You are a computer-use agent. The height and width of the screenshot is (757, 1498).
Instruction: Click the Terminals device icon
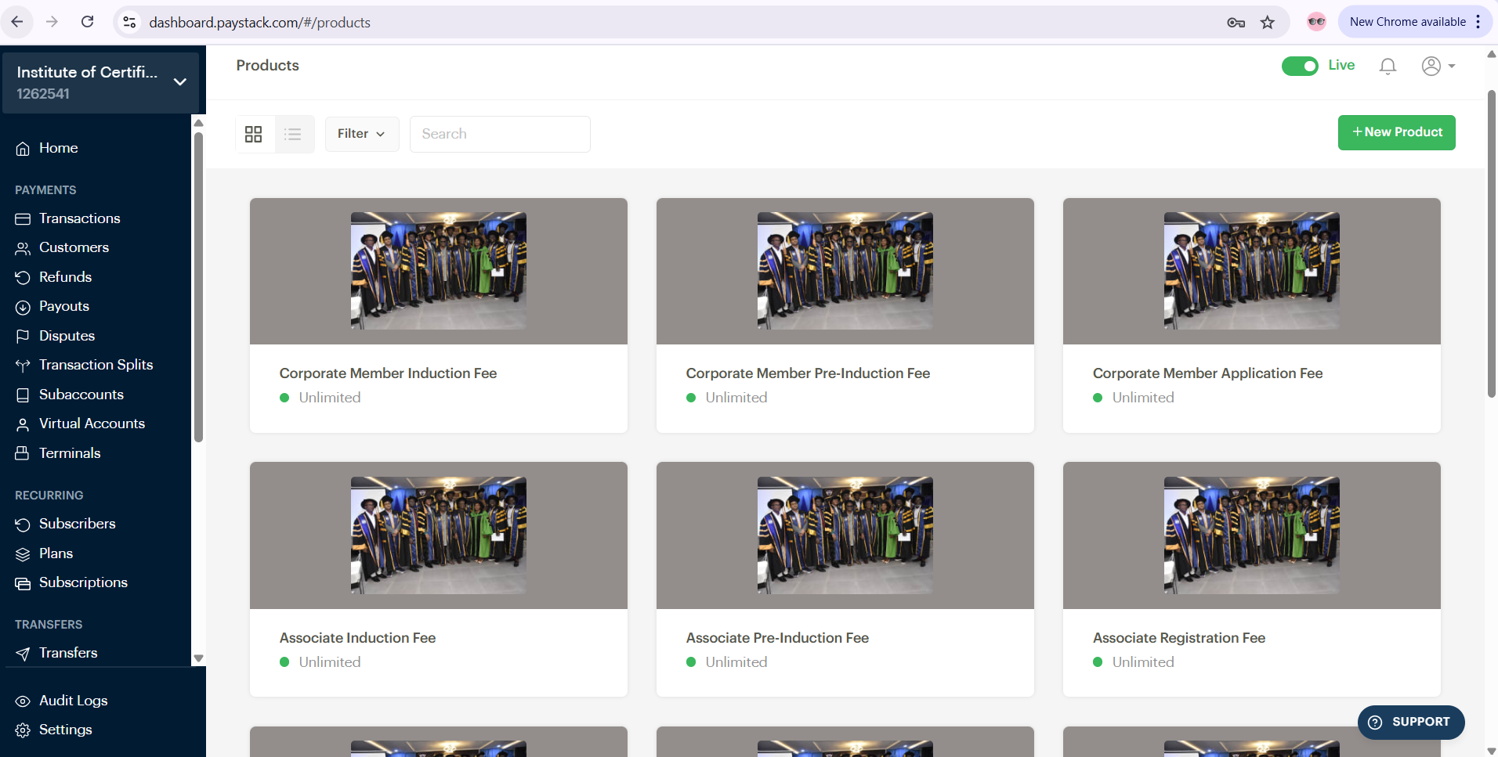(23, 454)
